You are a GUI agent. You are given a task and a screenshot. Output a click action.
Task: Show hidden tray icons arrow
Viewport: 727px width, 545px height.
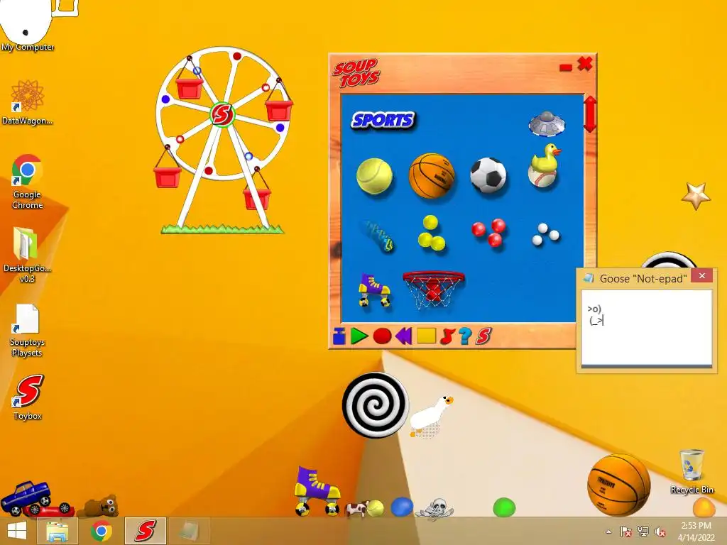[608, 532]
